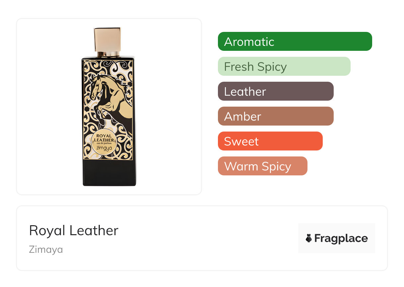Image resolution: width=404 pixels, height=287 pixels.
Task: Click the Fragplace perfume bottle icon
Action: click(309, 238)
